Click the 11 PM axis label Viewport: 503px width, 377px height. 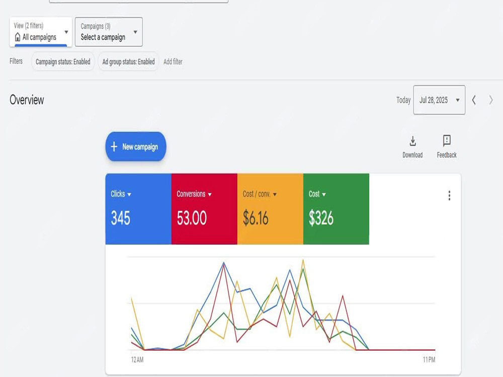coord(429,360)
